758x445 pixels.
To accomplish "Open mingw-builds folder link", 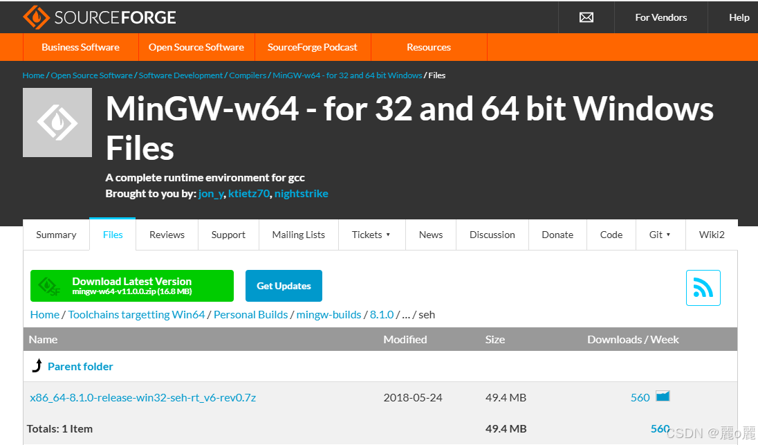I will [x=329, y=314].
